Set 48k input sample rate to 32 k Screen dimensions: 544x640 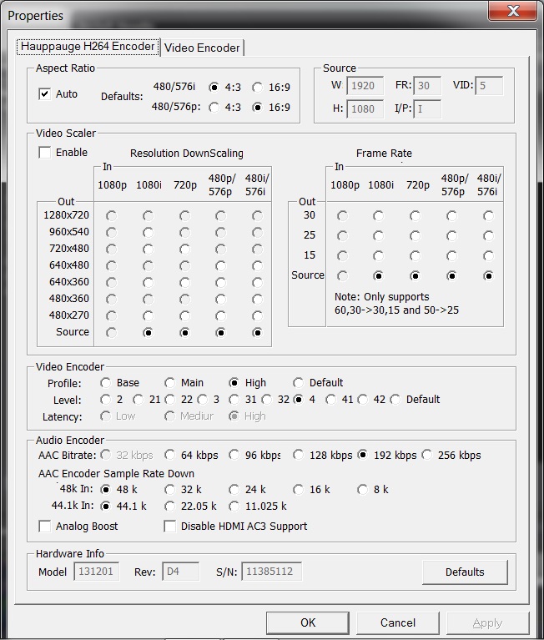point(169,490)
